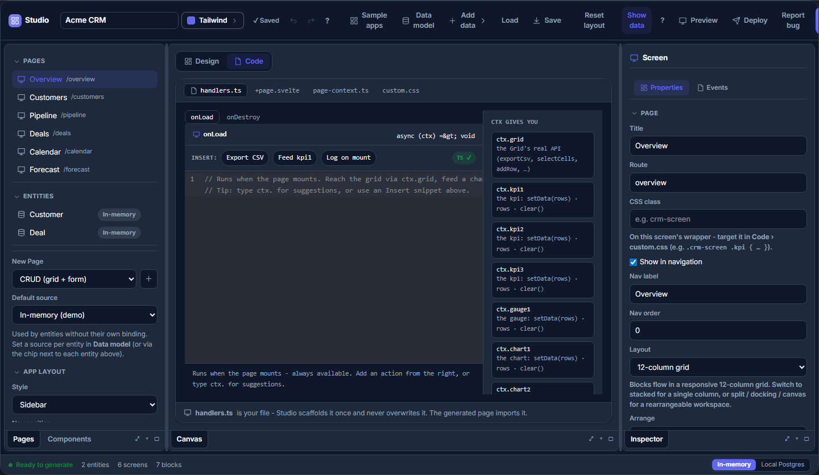Image resolution: width=819 pixels, height=475 pixels.
Task: Select the Overview page
Action: coord(85,79)
